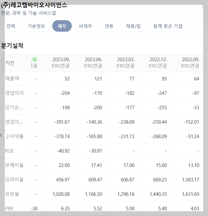
Task: Click the 매출액 value 121
Action: click(98, 79)
